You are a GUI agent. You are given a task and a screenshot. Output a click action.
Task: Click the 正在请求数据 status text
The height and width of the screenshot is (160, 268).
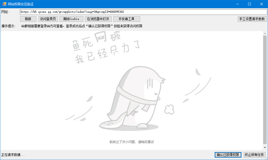[13, 155]
